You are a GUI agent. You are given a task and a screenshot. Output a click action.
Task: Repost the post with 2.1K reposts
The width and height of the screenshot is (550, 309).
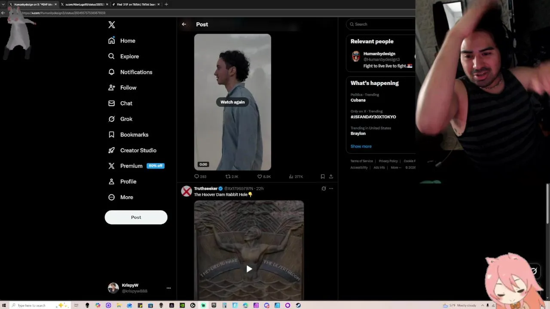point(232,176)
